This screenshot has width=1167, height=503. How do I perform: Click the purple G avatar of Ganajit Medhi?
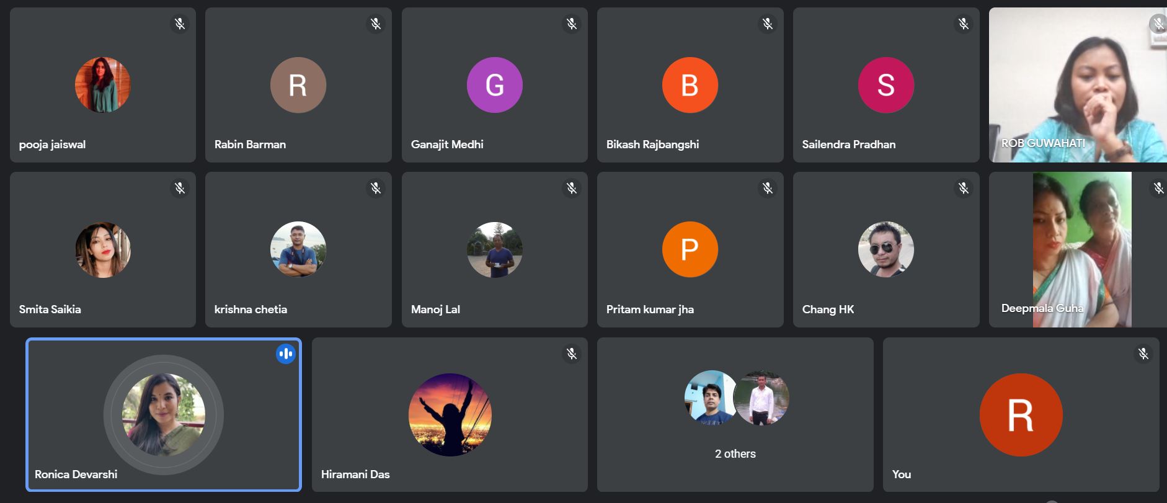tap(495, 85)
